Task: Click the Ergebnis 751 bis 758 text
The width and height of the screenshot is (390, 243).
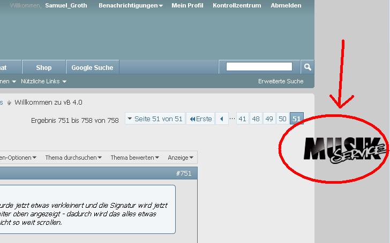Action: pos(74,121)
